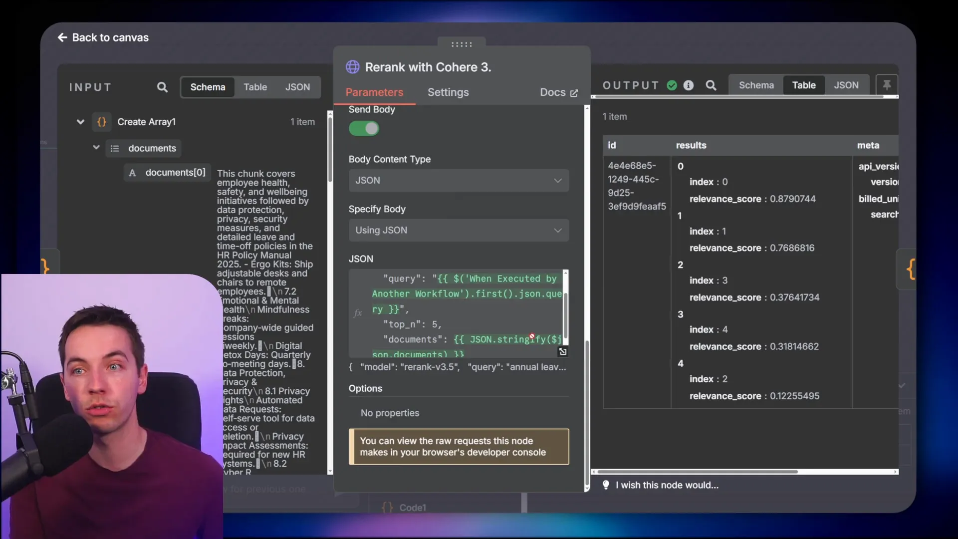Select the documents[0] field
Screen dimensions: 958x539
(167, 173)
